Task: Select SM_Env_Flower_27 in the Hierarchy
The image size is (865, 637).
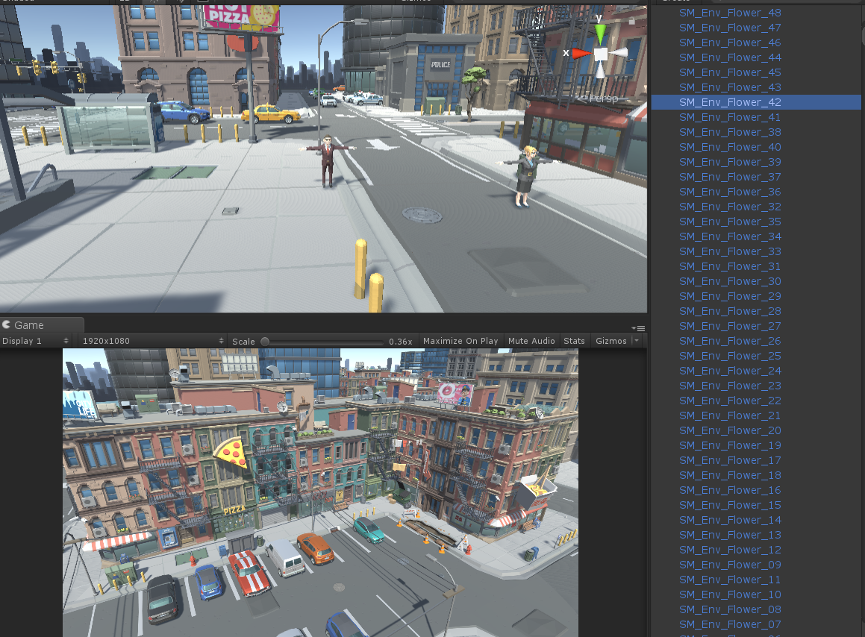Action: (756, 325)
